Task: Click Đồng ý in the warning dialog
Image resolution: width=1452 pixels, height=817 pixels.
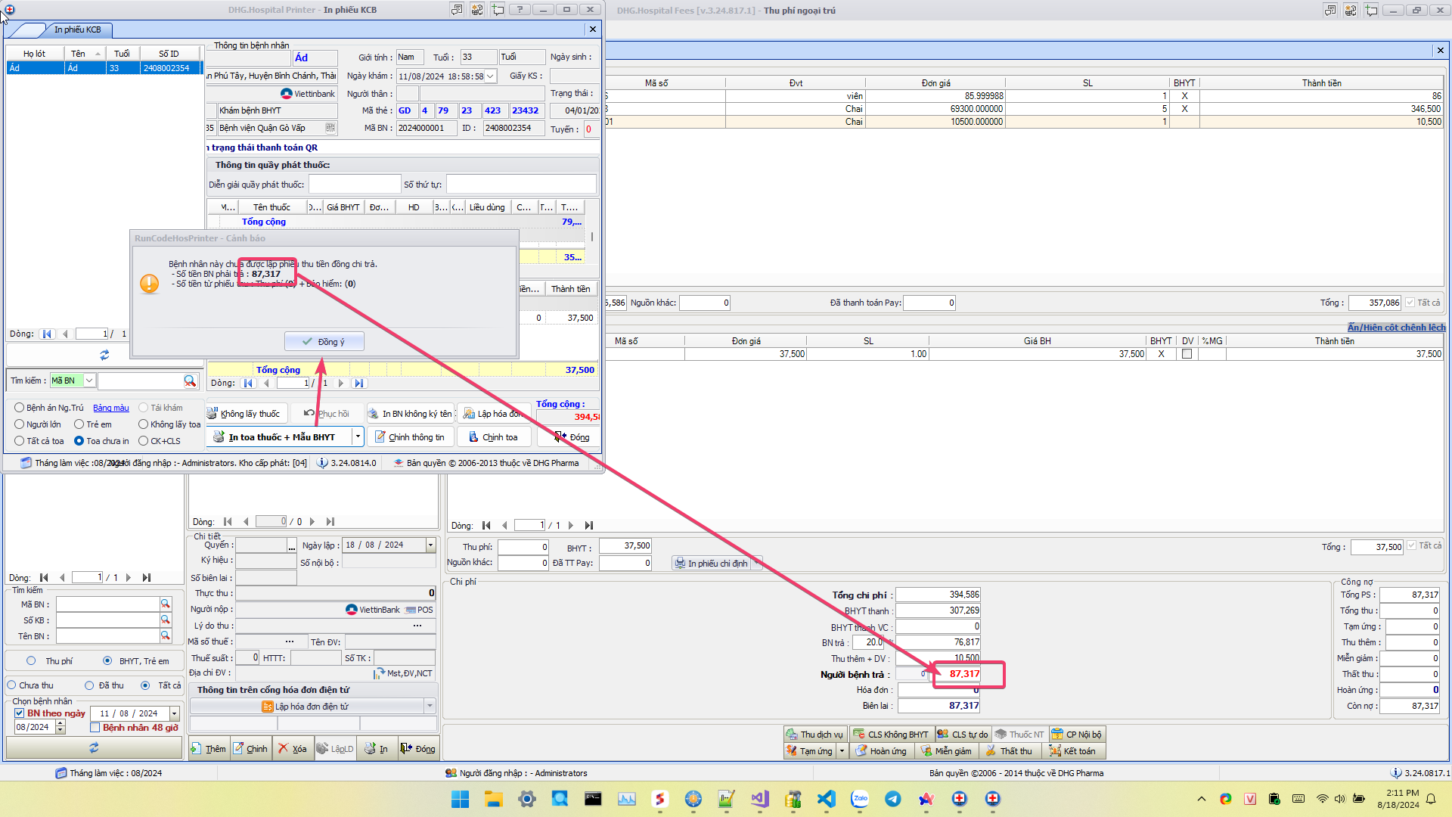Action: (324, 342)
